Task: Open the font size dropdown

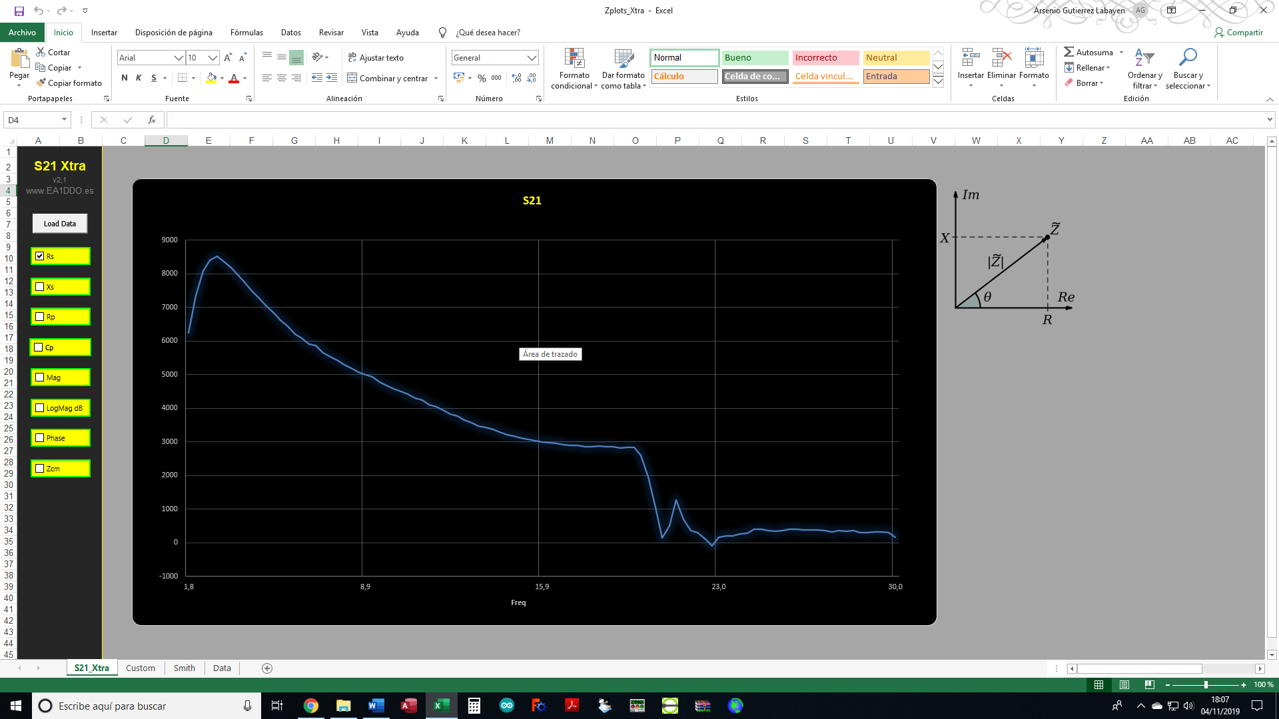Action: click(x=213, y=58)
